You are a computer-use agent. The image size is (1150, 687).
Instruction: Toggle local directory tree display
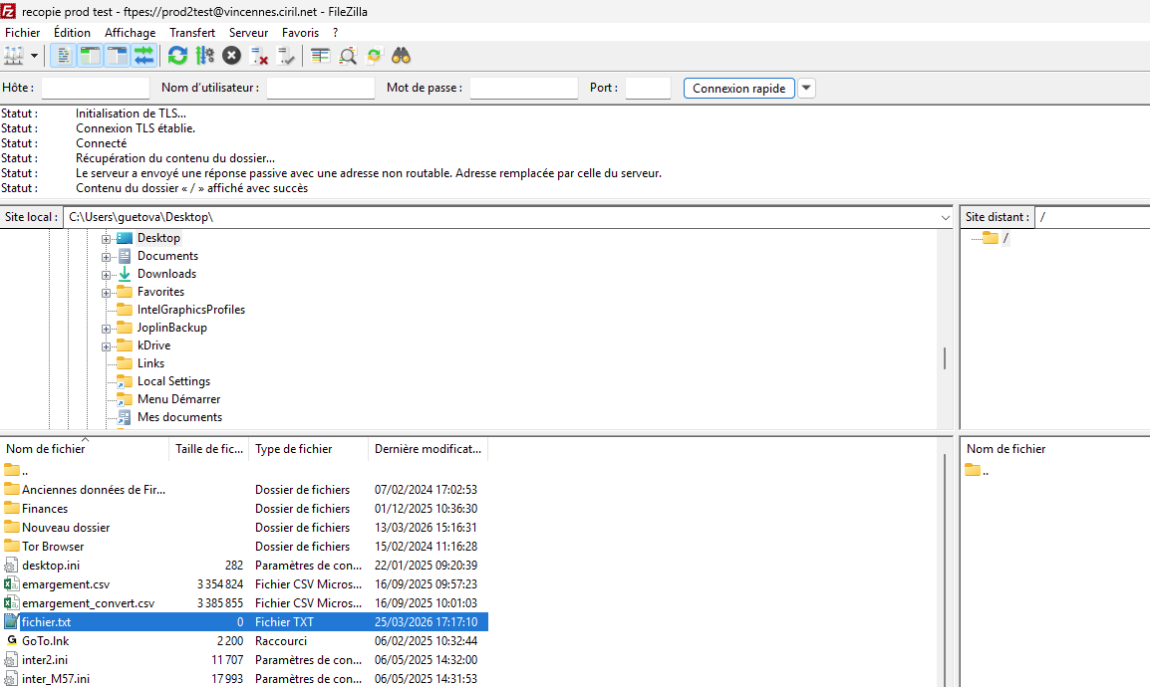90,56
